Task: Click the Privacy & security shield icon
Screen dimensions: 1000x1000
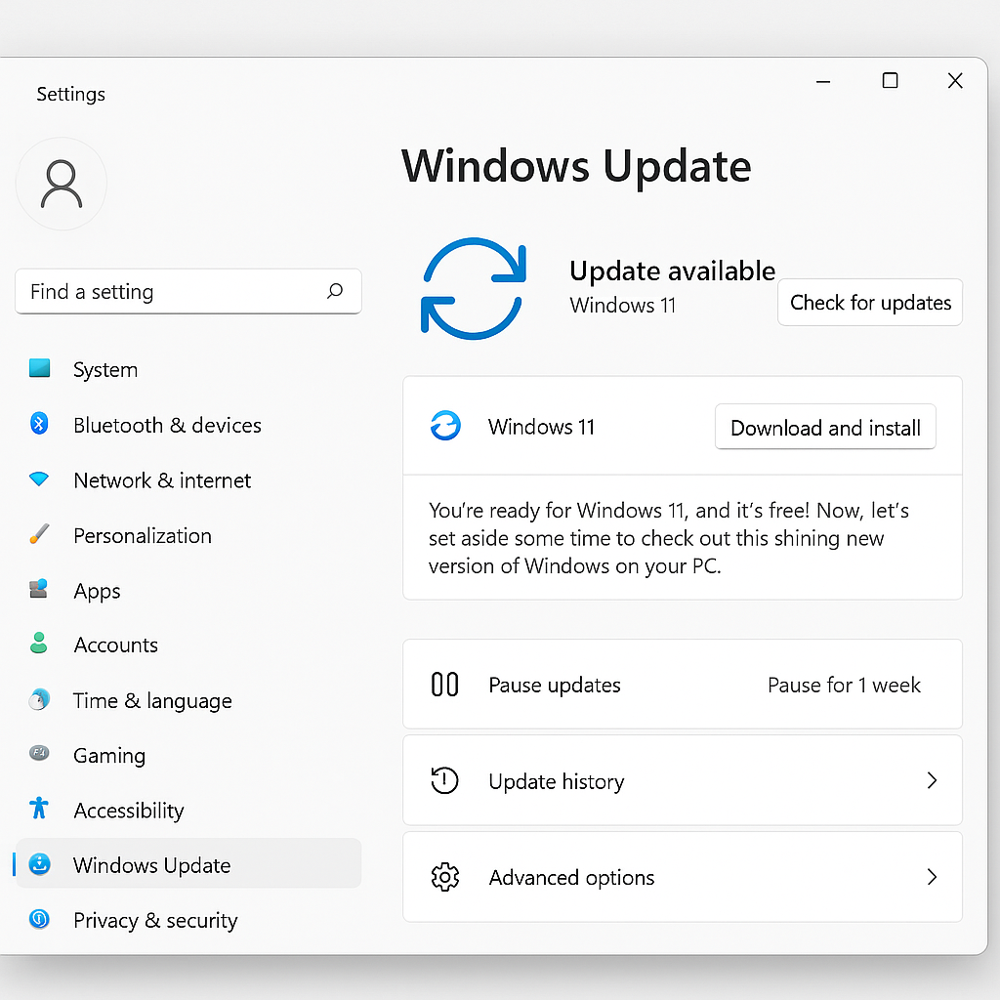Action: click(39, 919)
